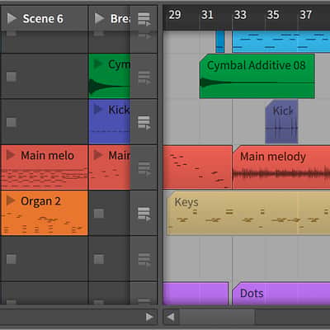
Task: Select the purple Dots arranger clip
Action: click(x=281, y=293)
